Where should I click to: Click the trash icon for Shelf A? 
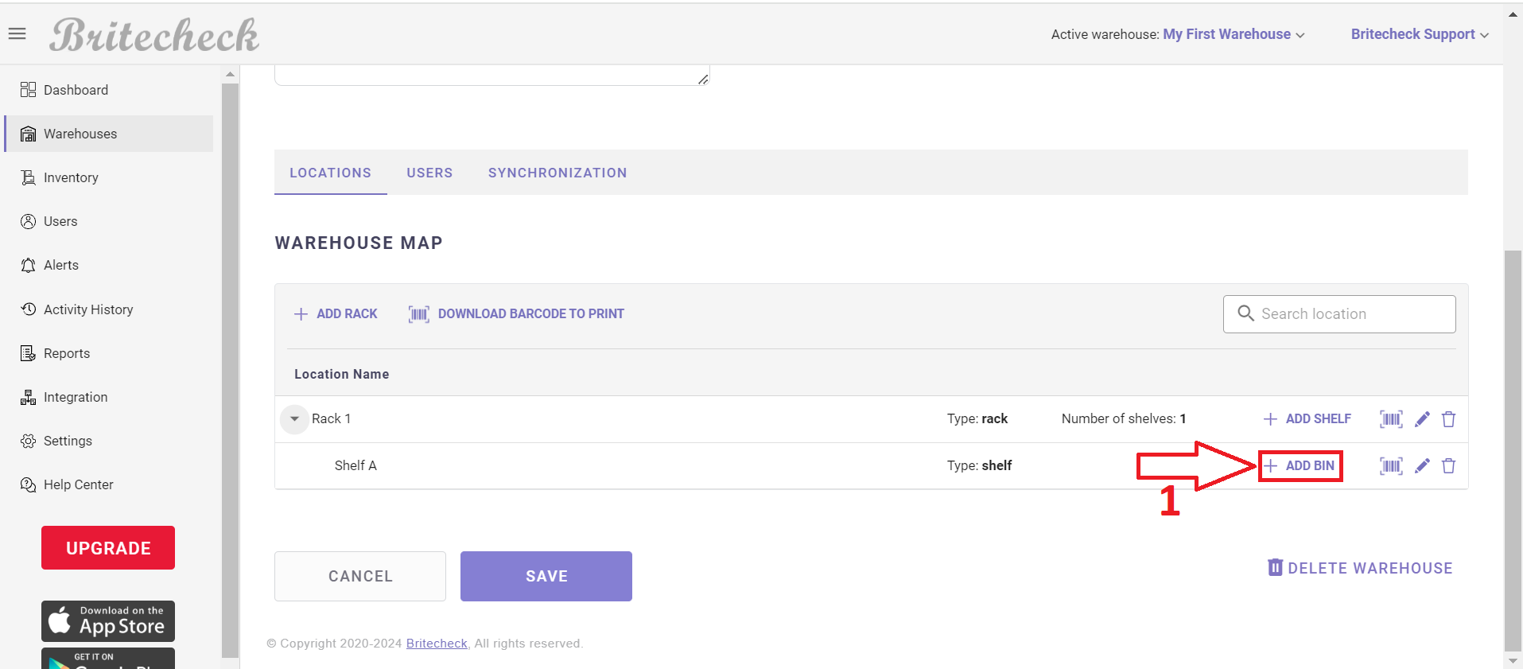coord(1448,466)
